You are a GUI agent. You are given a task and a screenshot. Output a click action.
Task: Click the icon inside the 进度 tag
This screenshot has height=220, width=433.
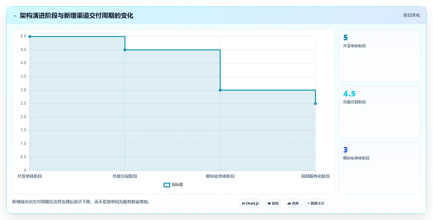click(289, 204)
